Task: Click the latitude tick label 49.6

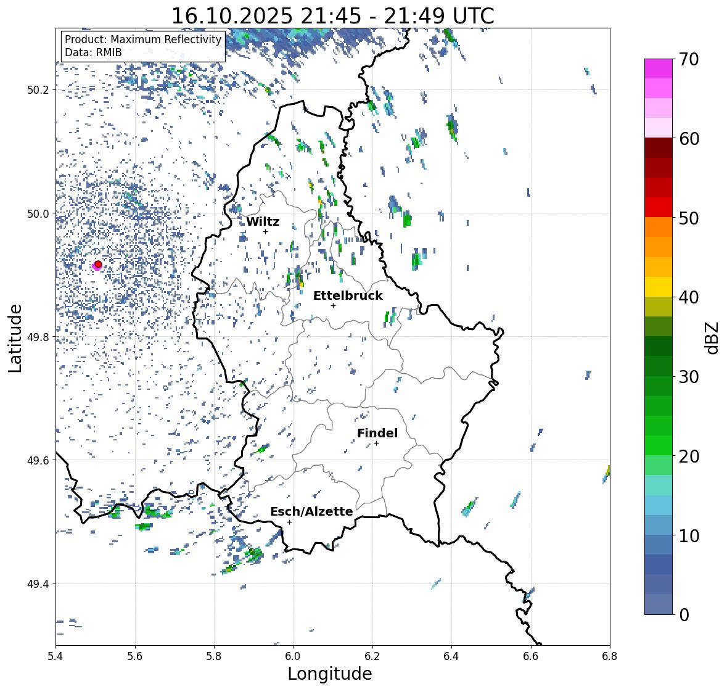Action: (x=38, y=460)
